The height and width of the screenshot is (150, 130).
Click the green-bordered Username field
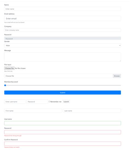[63, 123]
